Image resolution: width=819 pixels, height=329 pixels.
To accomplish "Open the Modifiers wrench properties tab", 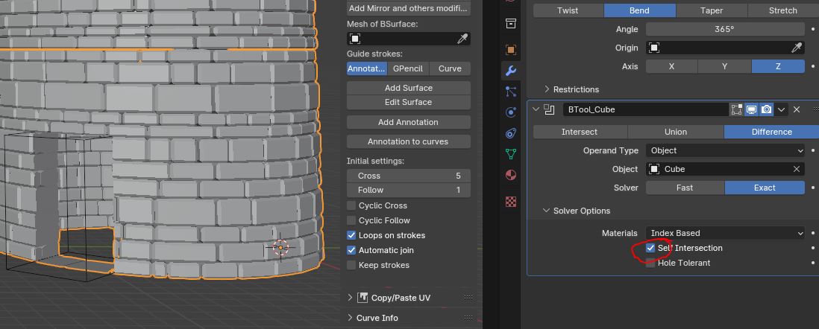I will pos(511,71).
